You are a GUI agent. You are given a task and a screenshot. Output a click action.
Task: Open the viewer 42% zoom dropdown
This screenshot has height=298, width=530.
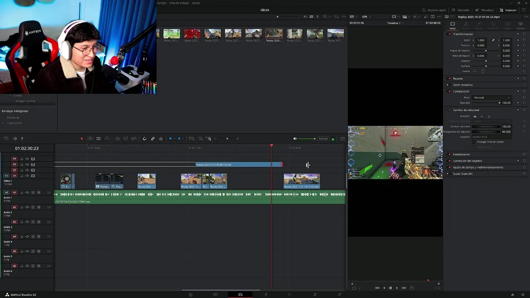click(366, 17)
